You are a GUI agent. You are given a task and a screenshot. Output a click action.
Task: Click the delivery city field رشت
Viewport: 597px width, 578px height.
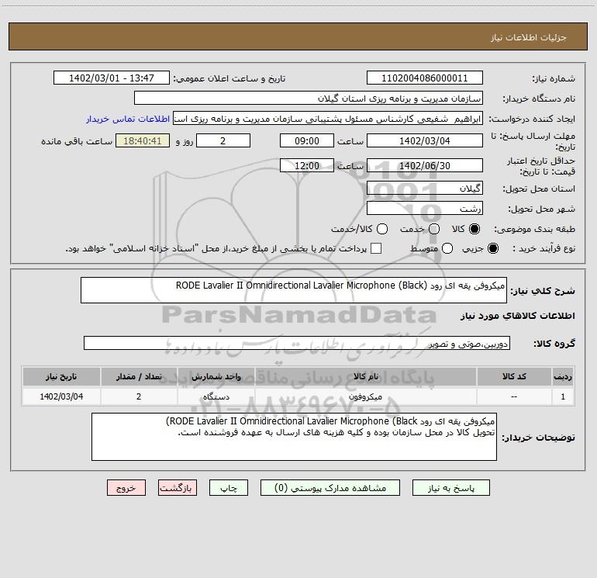coord(425,208)
